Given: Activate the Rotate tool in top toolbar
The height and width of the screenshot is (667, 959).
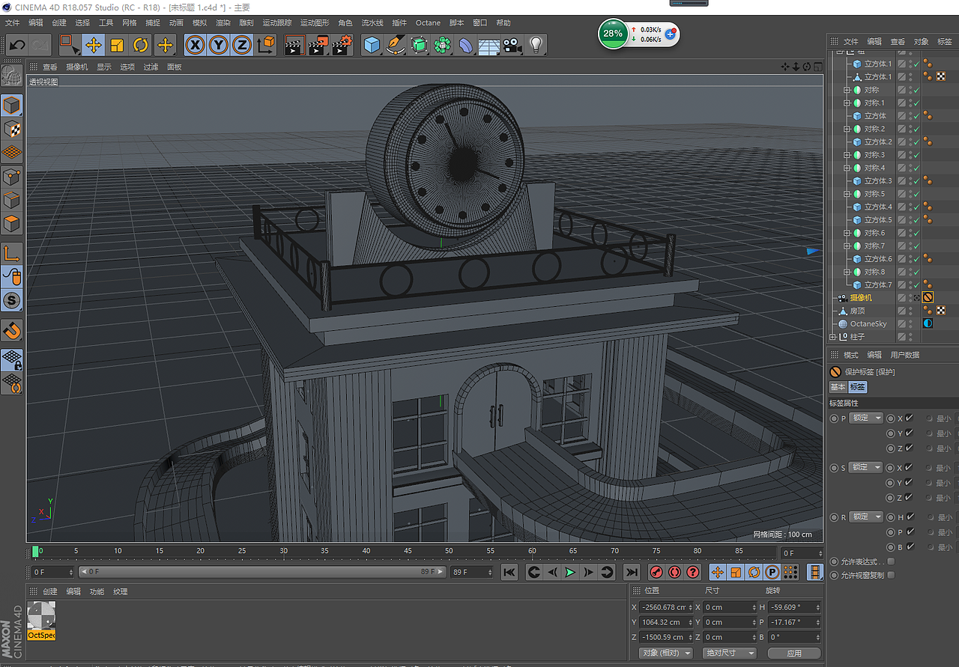Looking at the screenshot, I should 141,45.
